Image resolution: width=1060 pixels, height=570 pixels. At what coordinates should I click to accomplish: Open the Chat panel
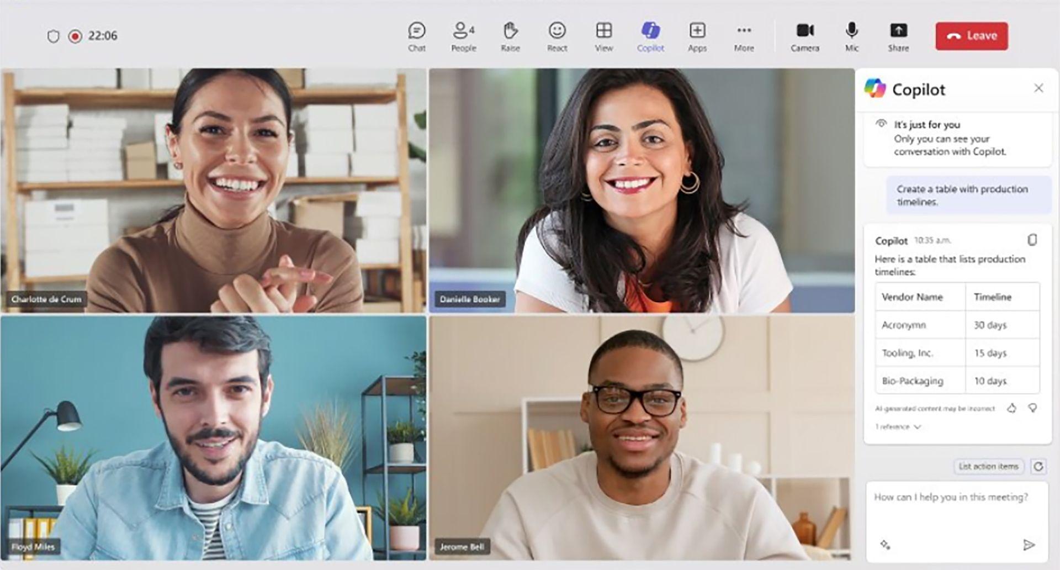point(417,37)
